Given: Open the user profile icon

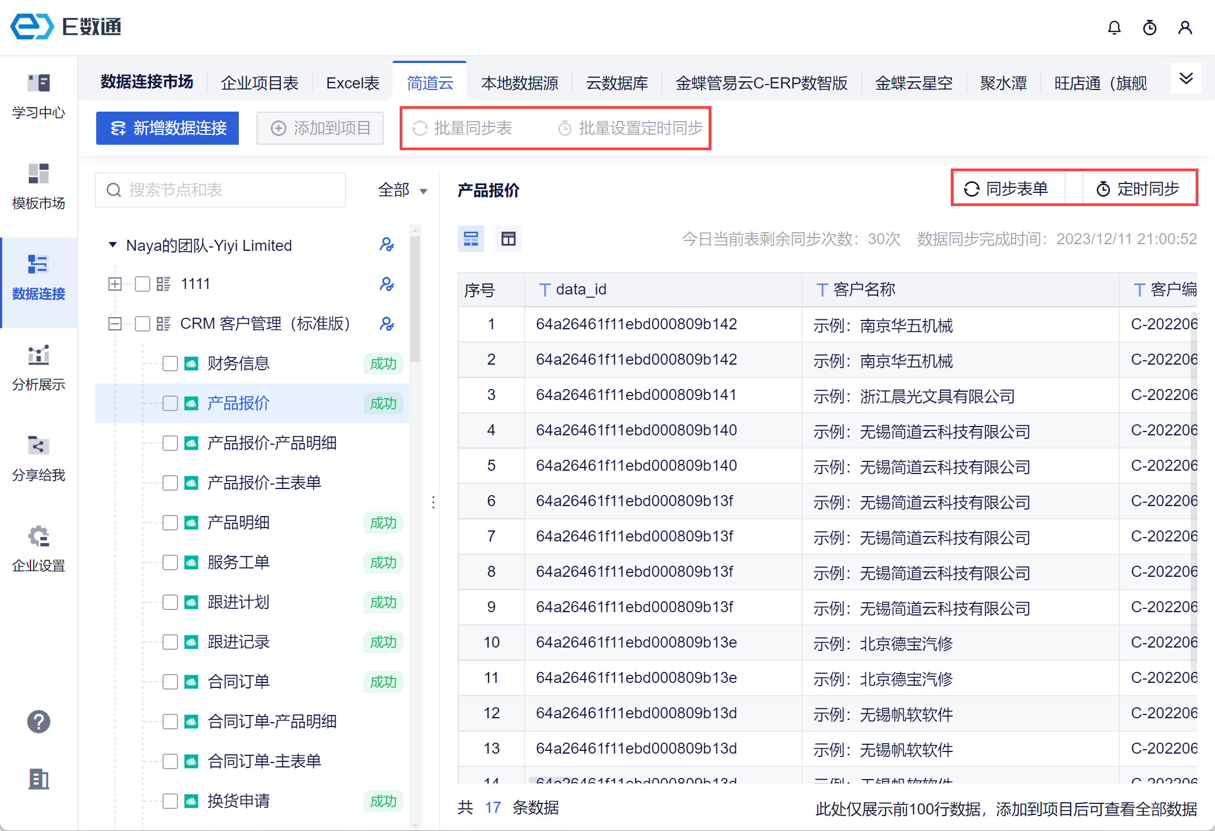Looking at the screenshot, I should point(1185,28).
